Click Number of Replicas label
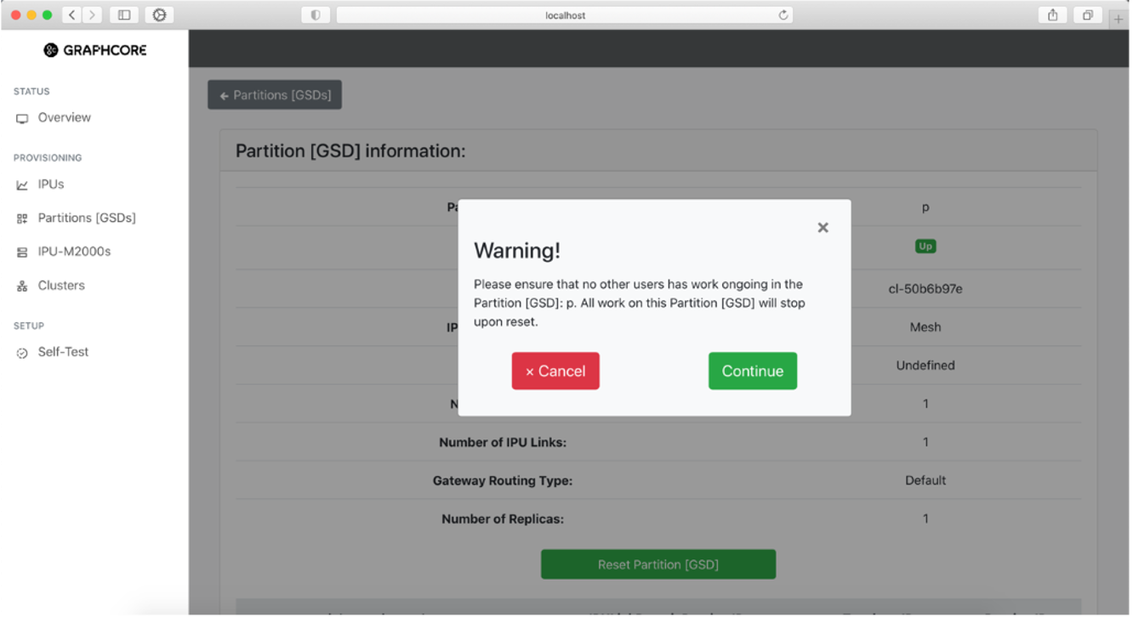The height and width of the screenshot is (618, 1133). pos(503,519)
